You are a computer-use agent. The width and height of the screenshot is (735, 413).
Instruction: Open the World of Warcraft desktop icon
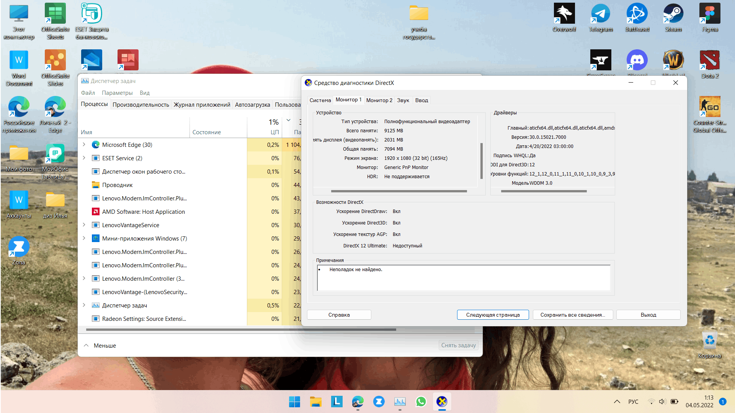point(673,61)
